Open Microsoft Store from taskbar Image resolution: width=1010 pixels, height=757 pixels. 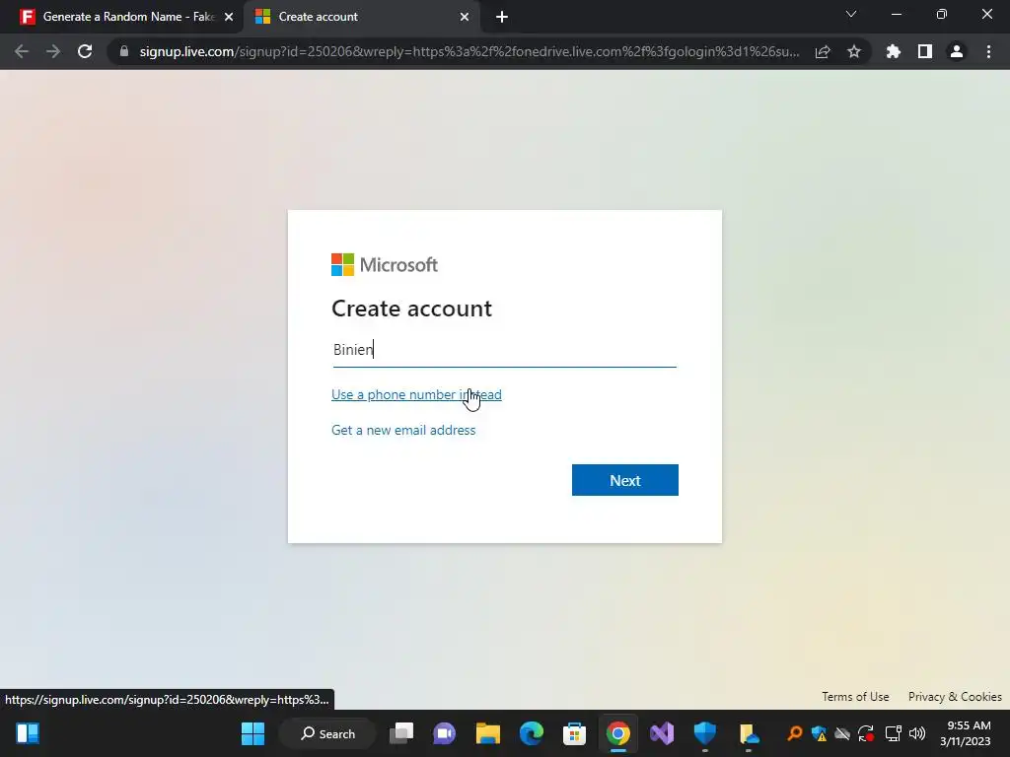click(575, 733)
